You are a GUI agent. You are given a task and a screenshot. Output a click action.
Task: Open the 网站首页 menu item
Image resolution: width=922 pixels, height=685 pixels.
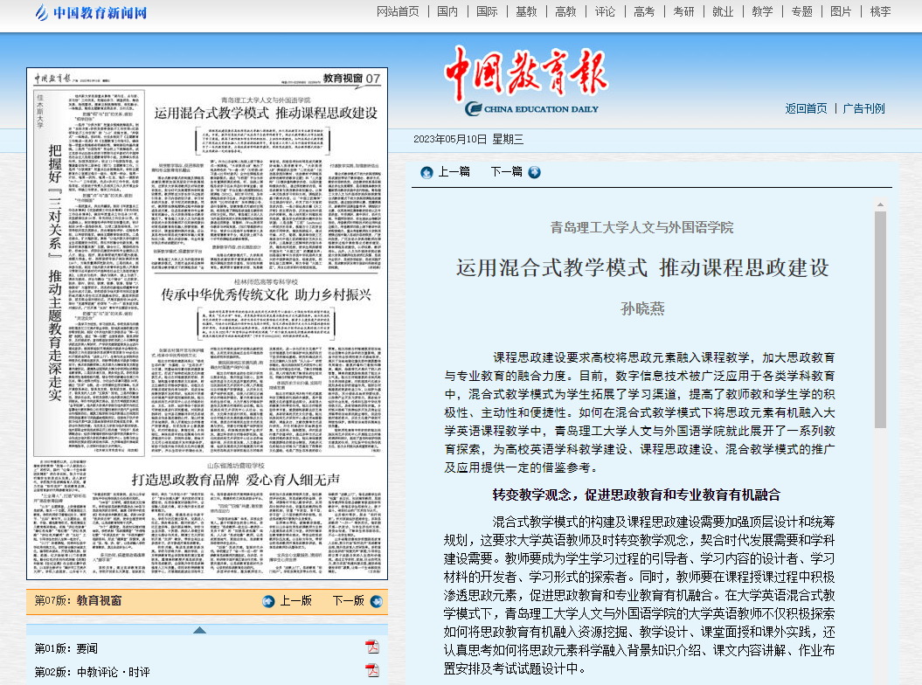[x=398, y=11]
